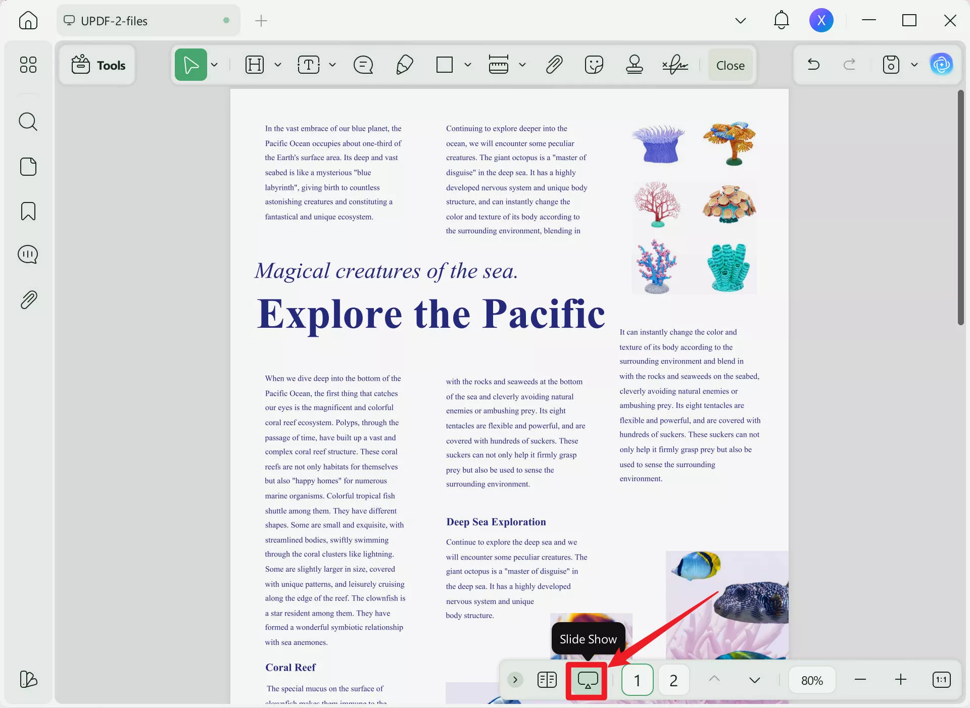Open the save options dropdown arrow

point(914,65)
